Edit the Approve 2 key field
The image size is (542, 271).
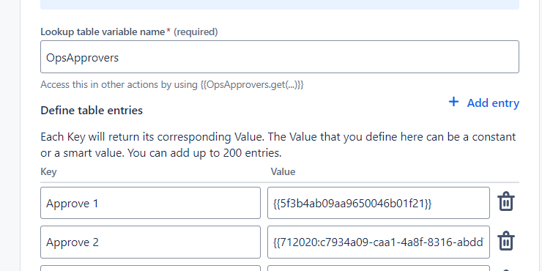pyautogui.click(x=150, y=242)
